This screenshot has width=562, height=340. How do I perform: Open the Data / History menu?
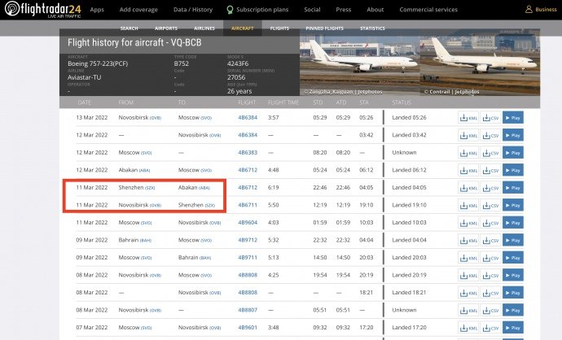click(194, 10)
